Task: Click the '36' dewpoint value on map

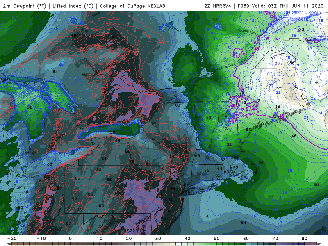Action: tap(292, 63)
